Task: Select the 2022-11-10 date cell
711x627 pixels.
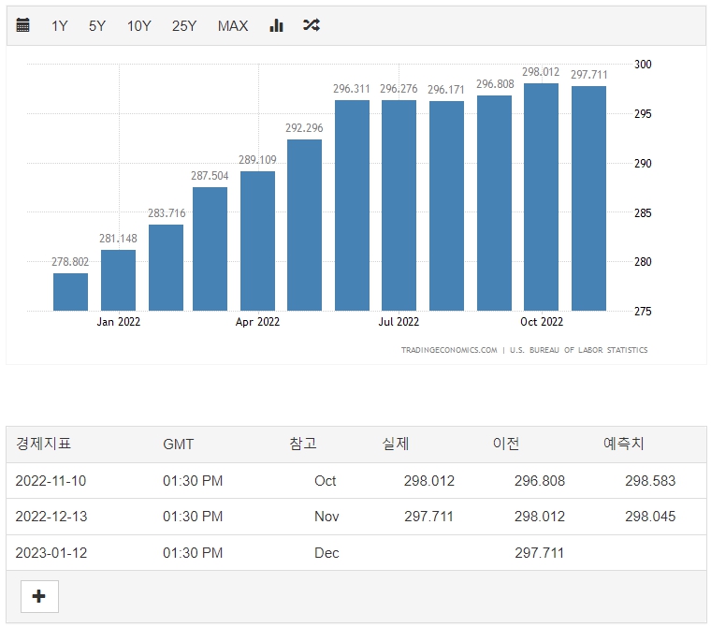Action: [x=51, y=480]
